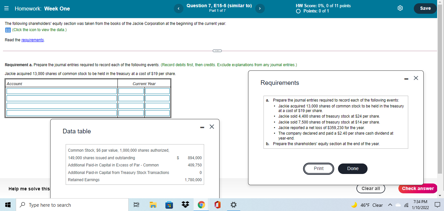Image resolution: width=444 pixels, height=211 pixels.
Task: Go to the previous question part
Action: (x=179, y=8)
